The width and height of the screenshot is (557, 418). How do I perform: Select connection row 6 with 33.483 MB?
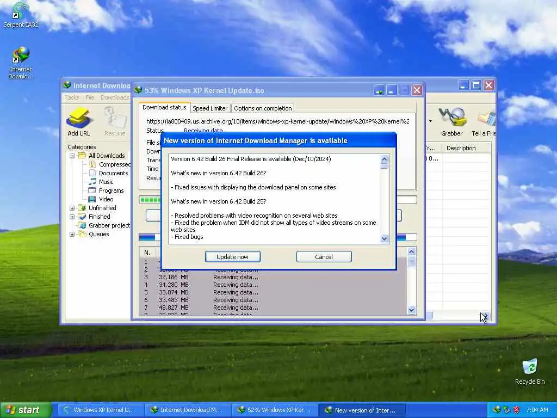tap(274, 300)
